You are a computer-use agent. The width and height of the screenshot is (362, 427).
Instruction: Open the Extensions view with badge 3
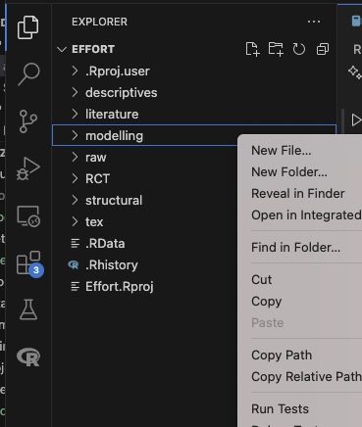coord(29,263)
